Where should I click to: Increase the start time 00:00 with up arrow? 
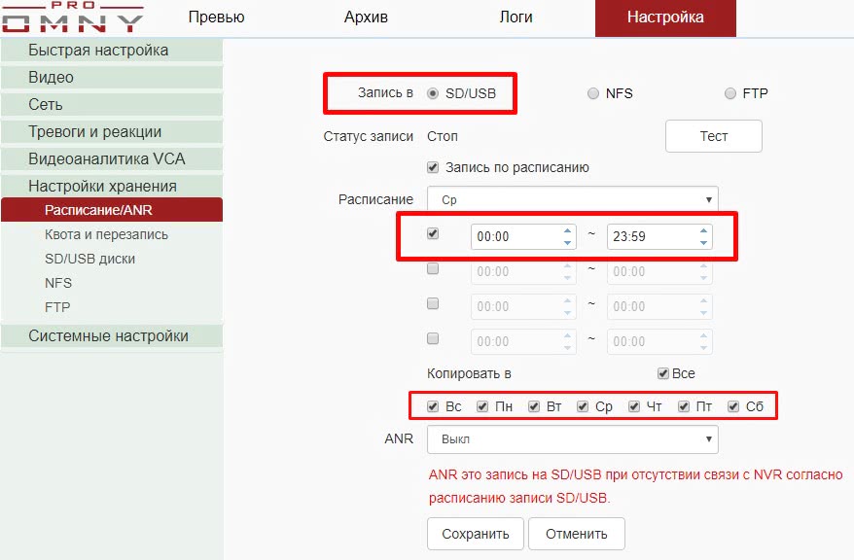click(568, 230)
